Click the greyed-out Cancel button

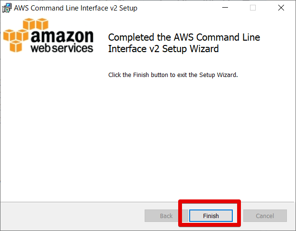(x=265, y=216)
